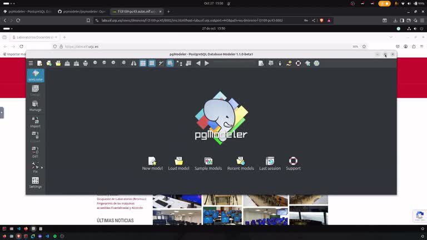
Task: Click the keyboard and monitor lab photo
Action: coord(177,201)
